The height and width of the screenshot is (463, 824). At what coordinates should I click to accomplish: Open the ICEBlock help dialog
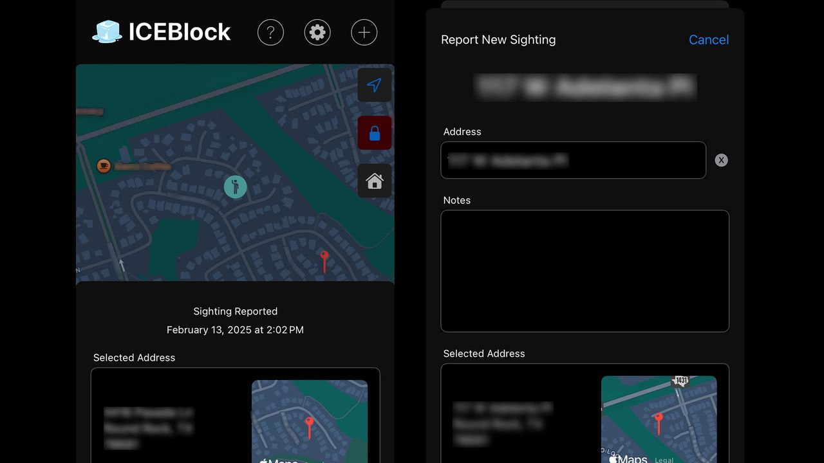pos(270,32)
